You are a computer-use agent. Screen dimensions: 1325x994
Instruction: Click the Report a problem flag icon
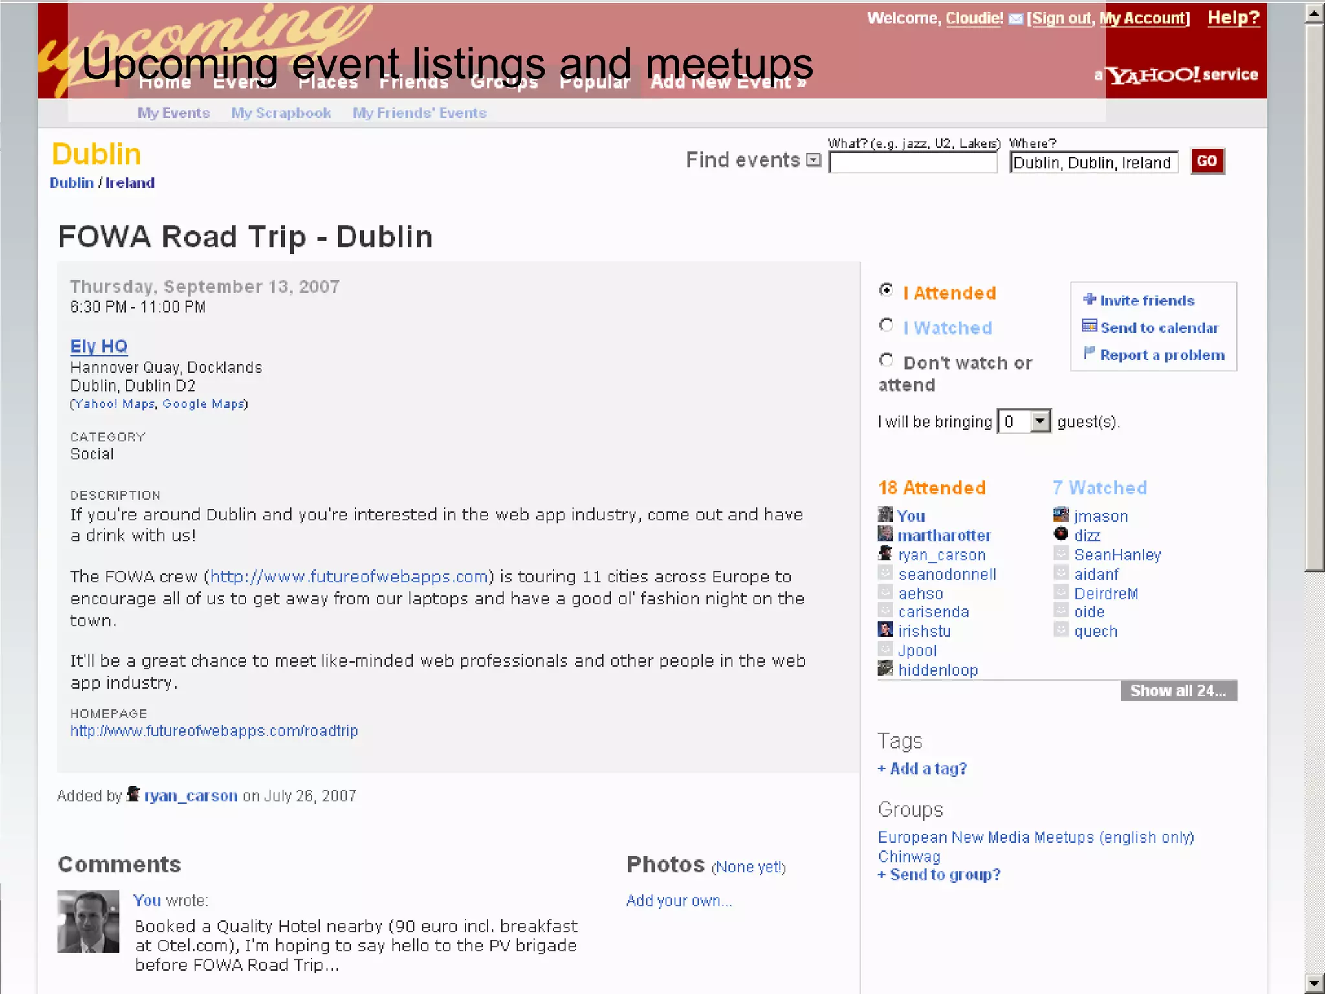click(x=1090, y=353)
